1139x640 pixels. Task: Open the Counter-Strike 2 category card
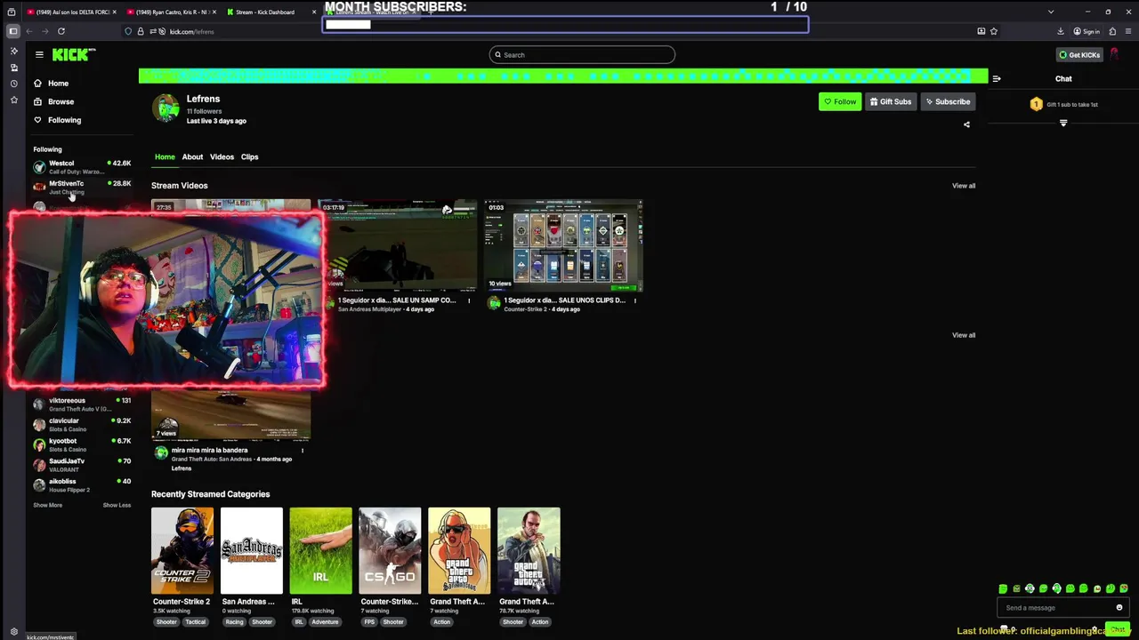click(x=182, y=550)
